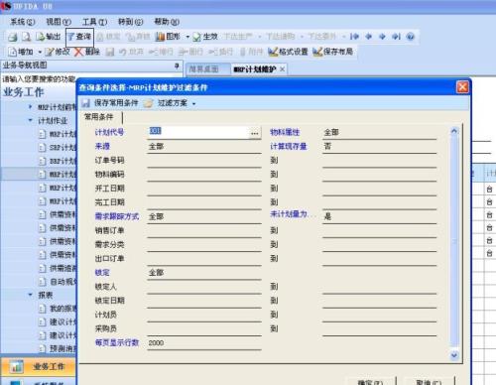The height and width of the screenshot is (385, 496).
Task: Click the dialog scrollbar up arrow
Action: pyautogui.click(x=454, y=131)
